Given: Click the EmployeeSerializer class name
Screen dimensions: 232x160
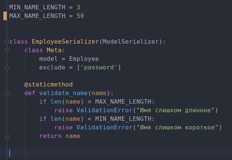Looking at the screenshot, I should (x=65, y=42).
